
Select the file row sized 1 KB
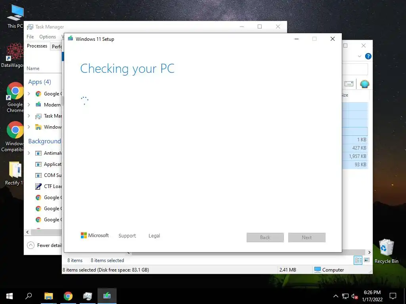[x=355, y=140]
